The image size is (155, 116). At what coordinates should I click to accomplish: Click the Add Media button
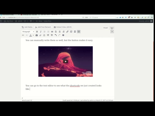click(x=27, y=27)
